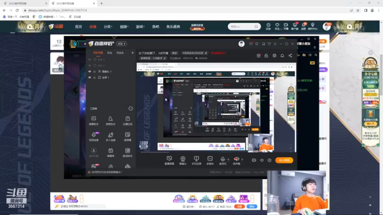Click the record video icon beside stop button

point(254,160)
